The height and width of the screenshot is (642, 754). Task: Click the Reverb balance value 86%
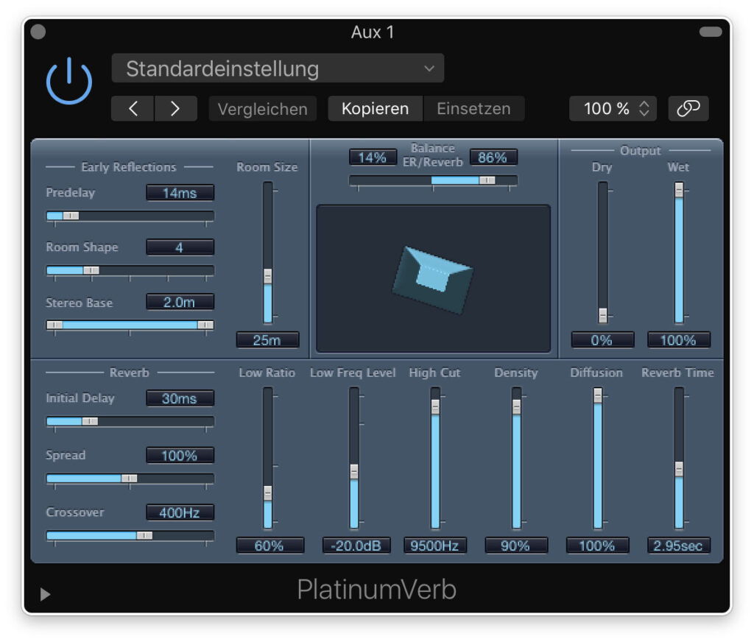click(493, 158)
